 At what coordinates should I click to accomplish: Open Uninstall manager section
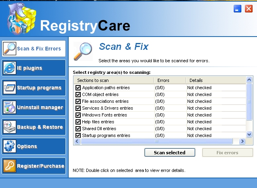34,107
